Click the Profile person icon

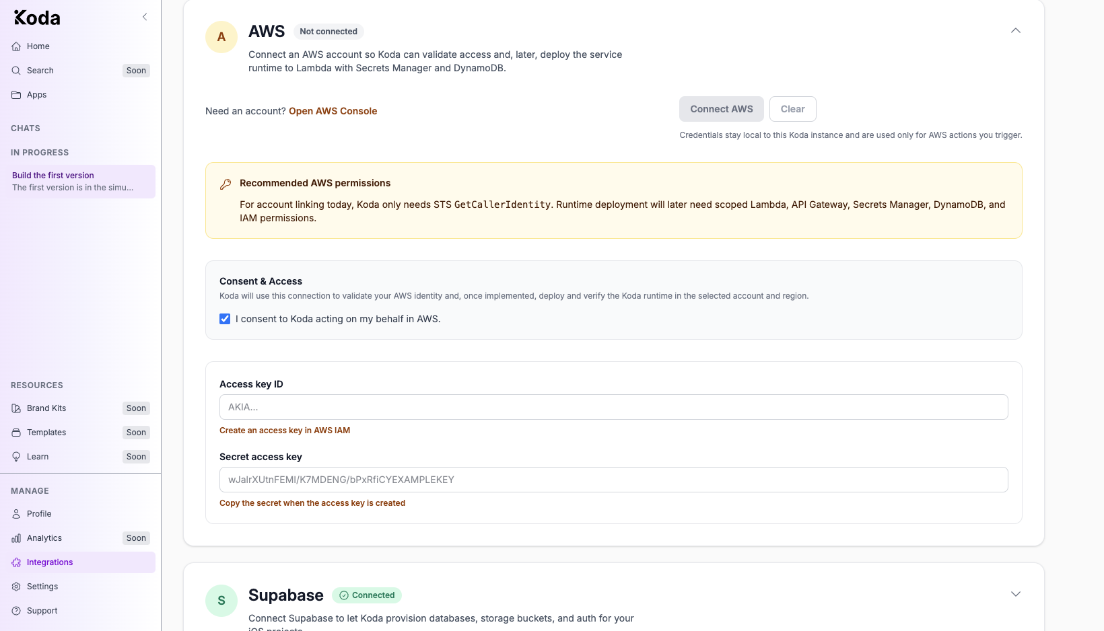[16, 514]
